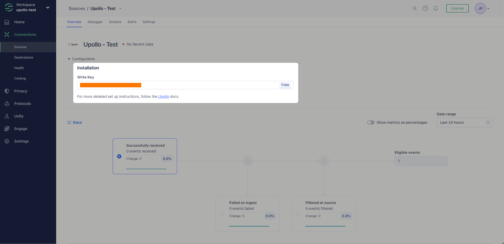
Task: Open Connections in the sidebar
Action: (x=25, y=35)
